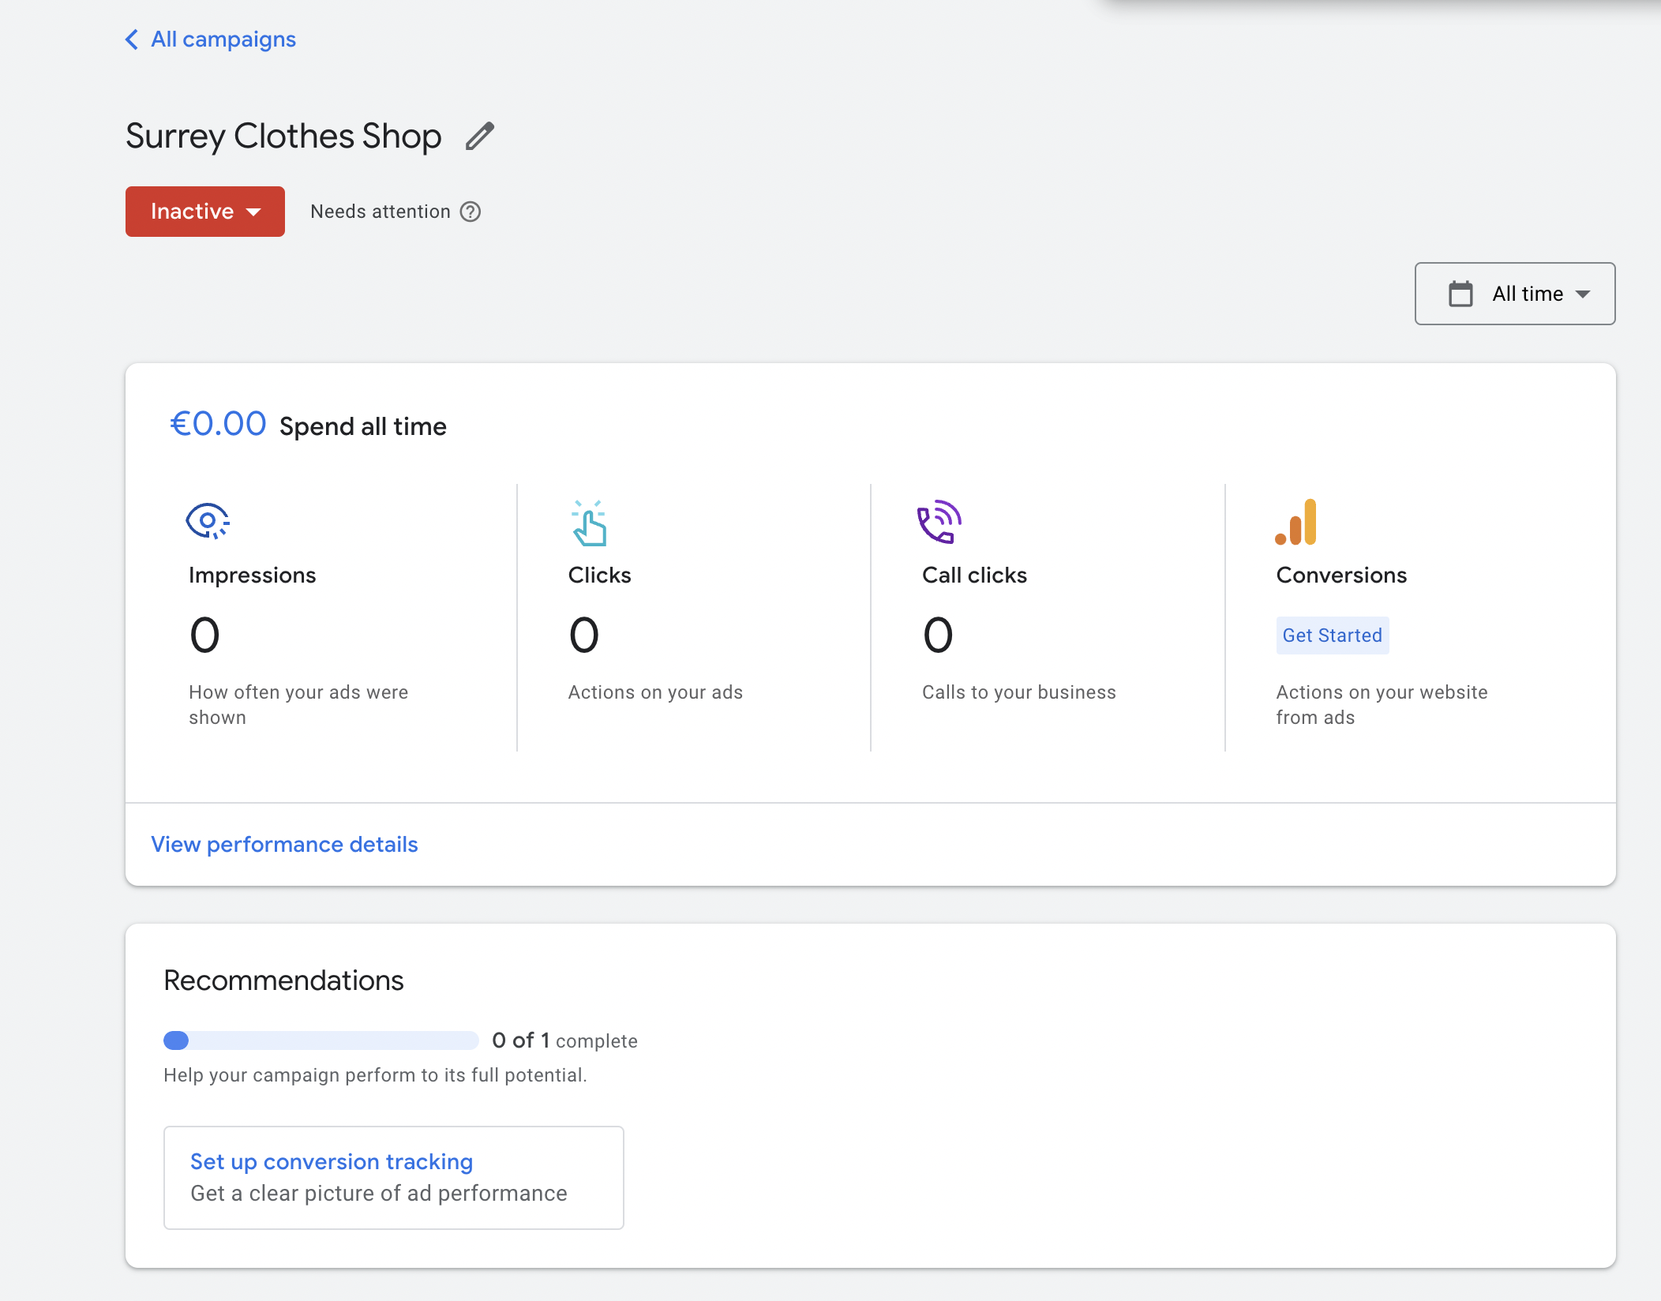Click 'Spend all time' label
Image resolution: width=1661 pixels, height=1301 pixels.
click(x=363, y=426)
